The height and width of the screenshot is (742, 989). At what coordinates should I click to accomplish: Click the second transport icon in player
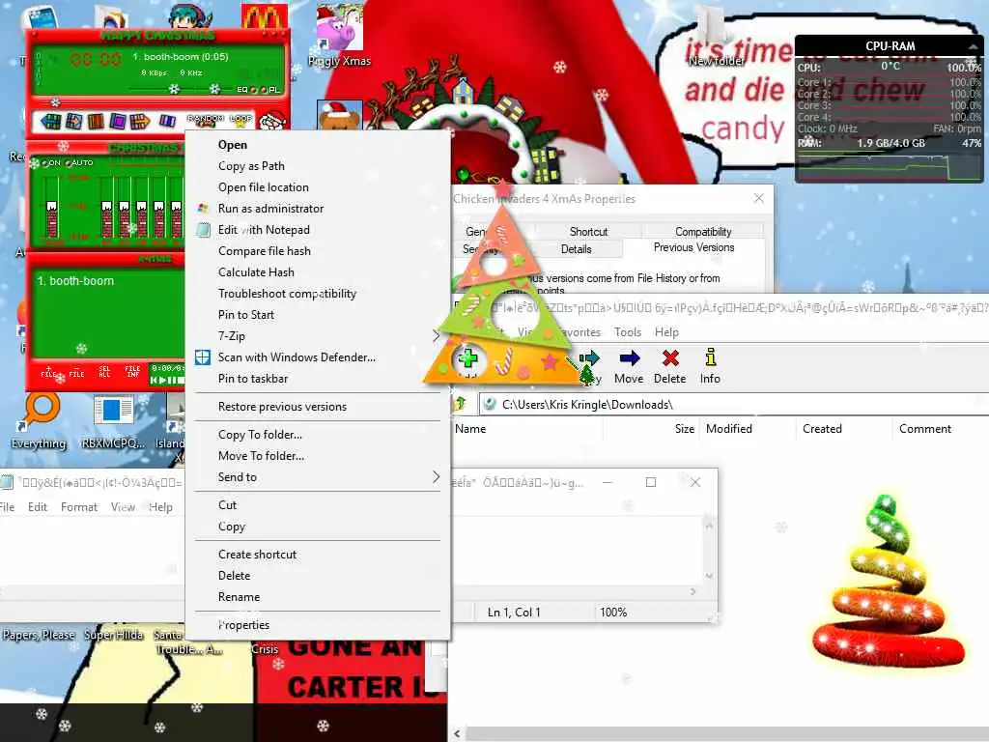click(73, 121)
